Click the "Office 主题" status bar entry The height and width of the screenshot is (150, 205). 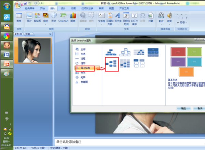pyautogui.click(x=38, y=148)
